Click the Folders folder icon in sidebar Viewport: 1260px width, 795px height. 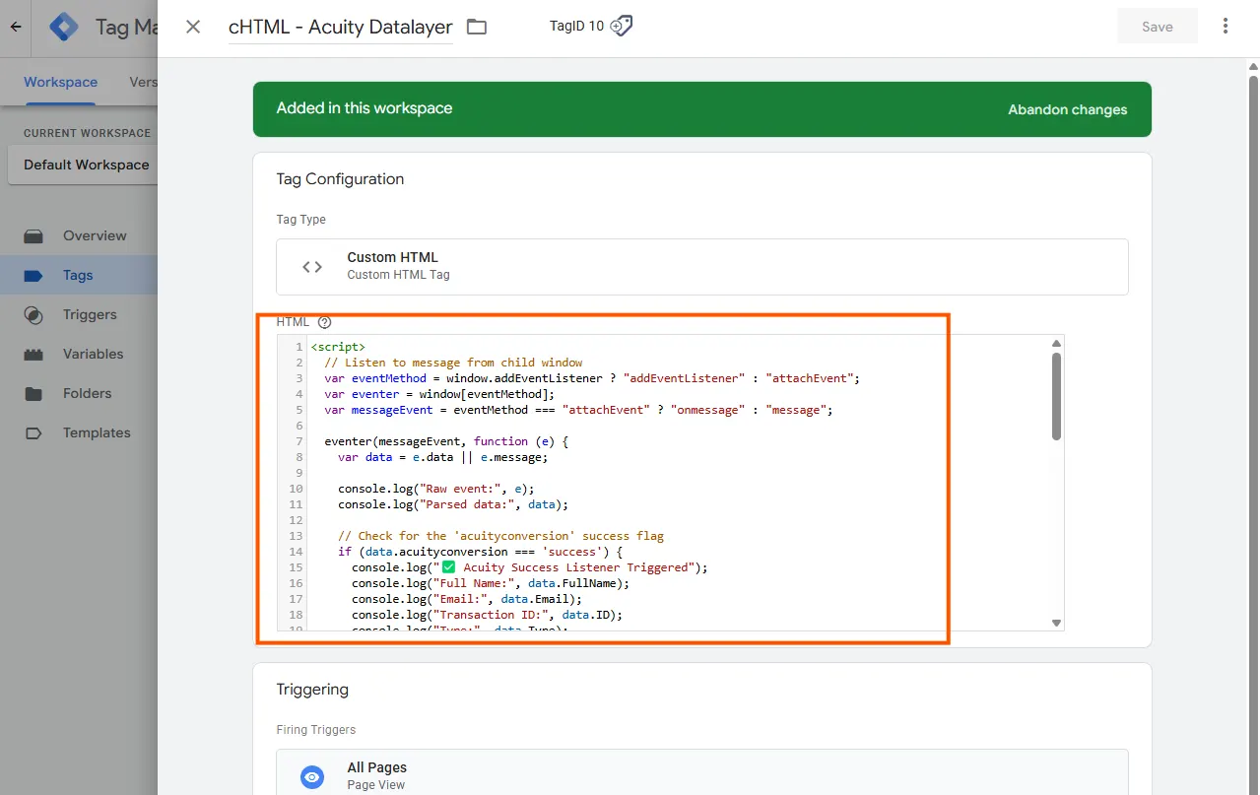pos(33,394)
